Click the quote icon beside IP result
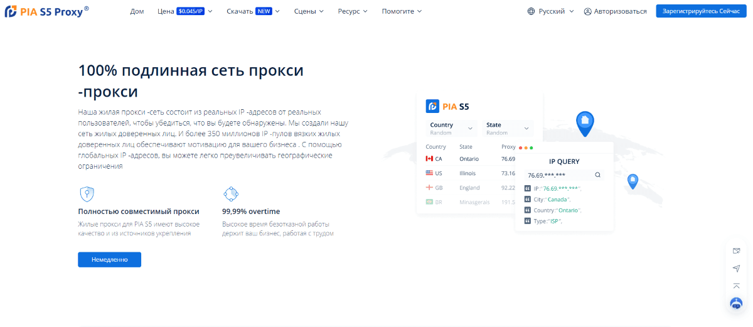753x327 pixels. coord(528,188)
